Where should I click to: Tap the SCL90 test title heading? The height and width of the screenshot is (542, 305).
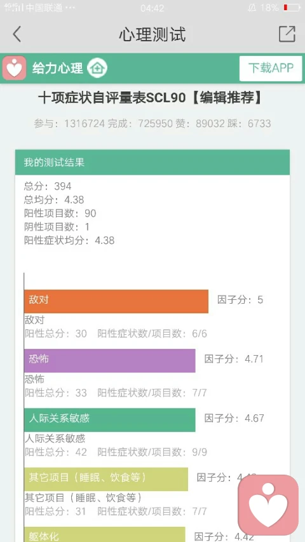[x=151, y=98]
